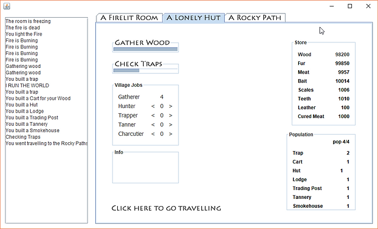Click the Gatherer count value 4

coord(161,97)
